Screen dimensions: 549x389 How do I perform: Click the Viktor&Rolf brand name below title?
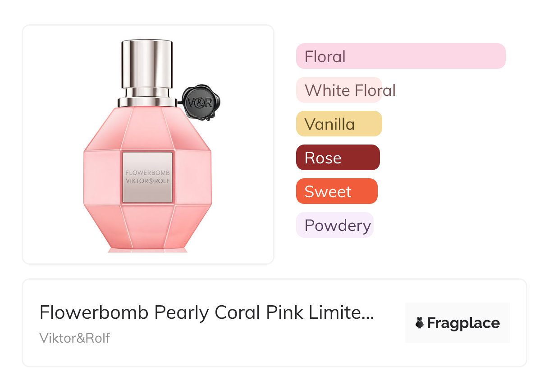(x=75, y=338)
